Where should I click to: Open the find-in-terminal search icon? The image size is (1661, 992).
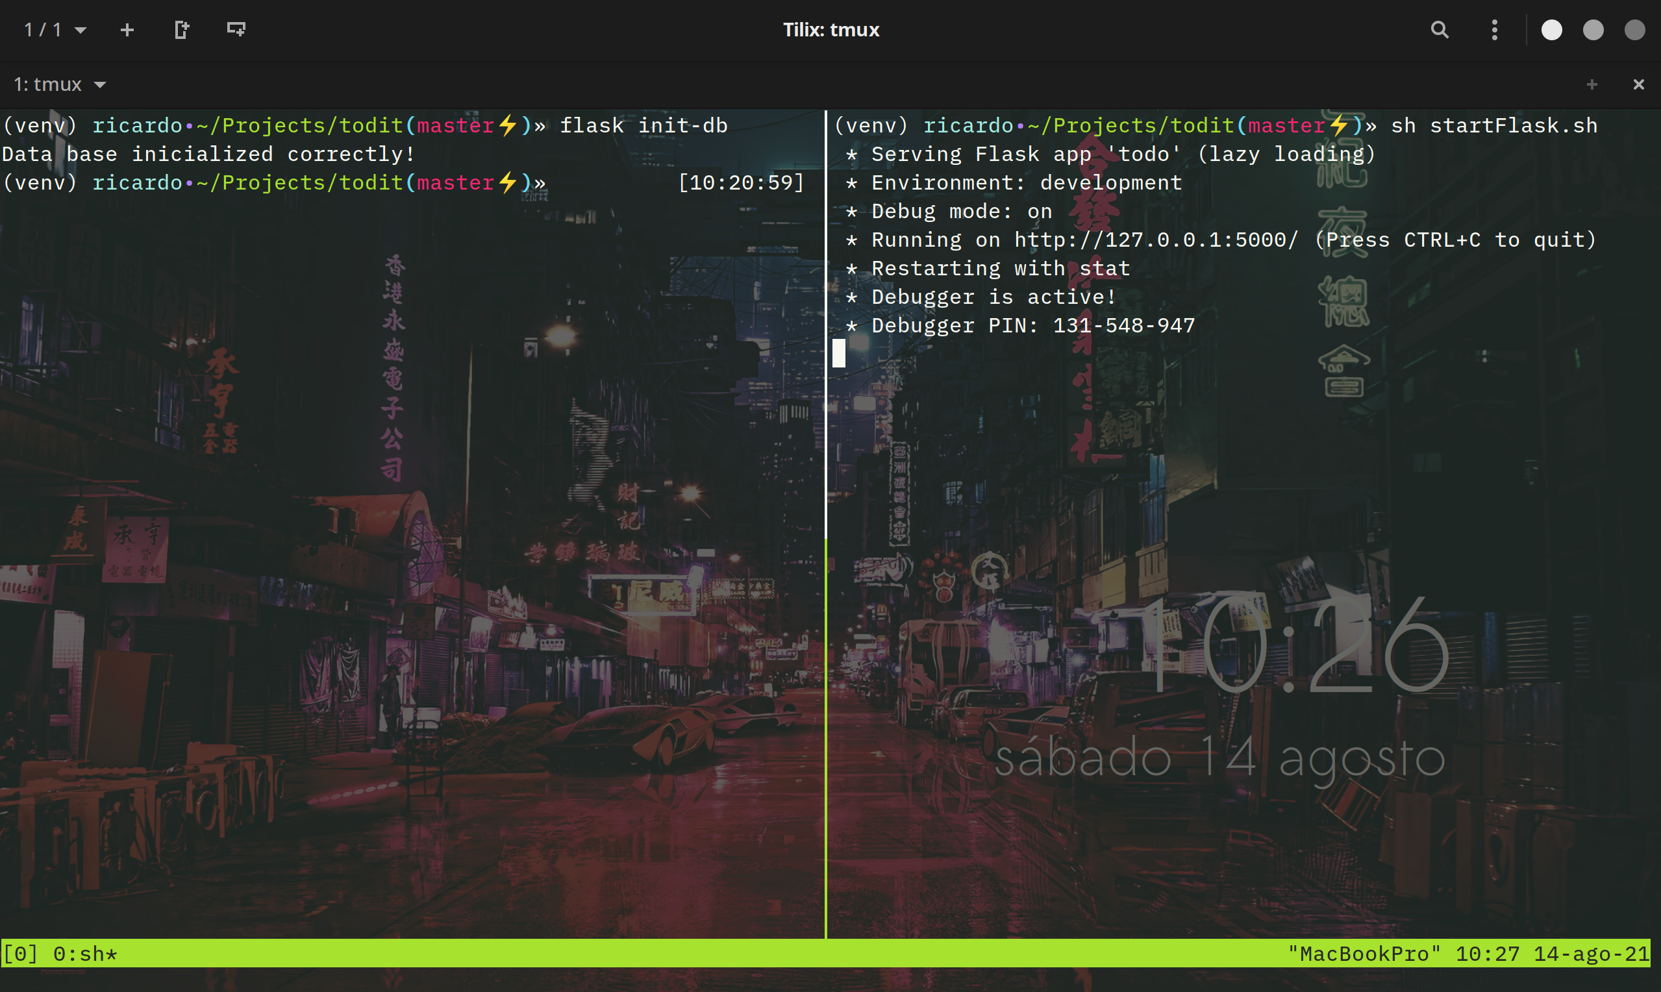1439,30
